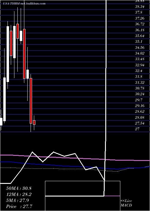The image size is (150, 211).
Task: Click the 28.08 price axis label
Action: (x=140, y=118)
